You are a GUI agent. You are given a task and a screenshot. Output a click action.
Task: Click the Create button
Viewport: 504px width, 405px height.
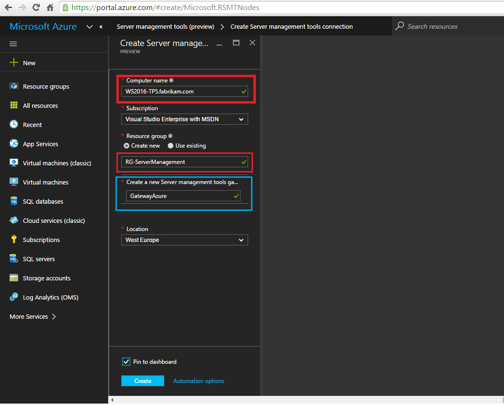[x=143, y=381]
